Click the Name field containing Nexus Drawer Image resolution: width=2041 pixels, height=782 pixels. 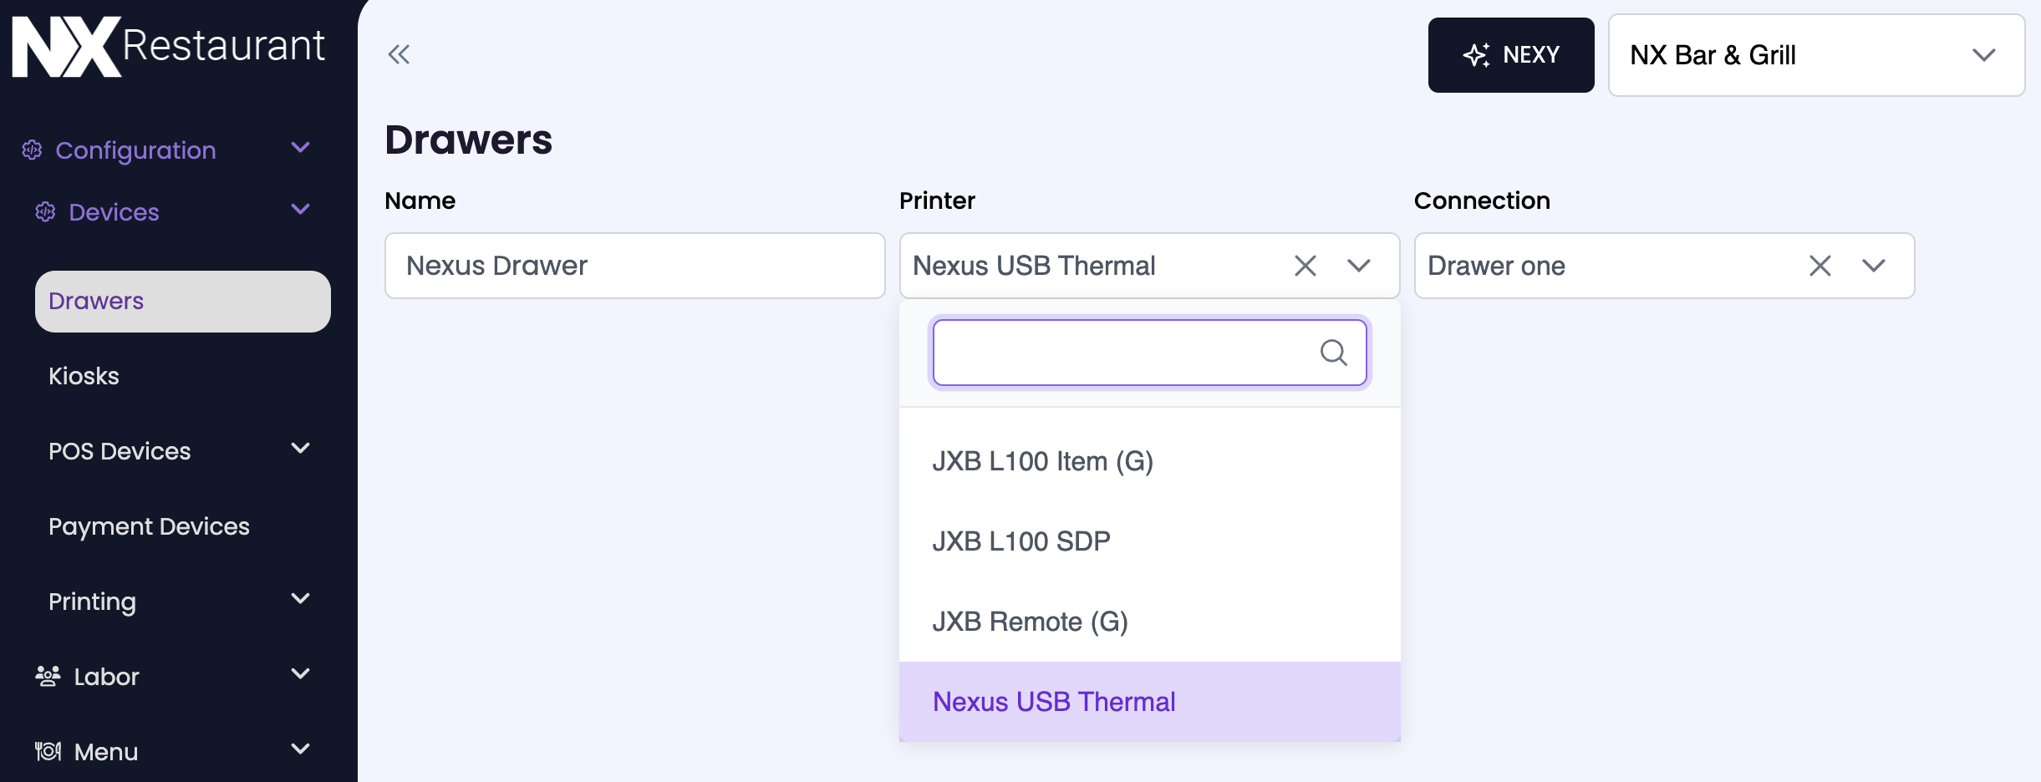pos(634,267)
